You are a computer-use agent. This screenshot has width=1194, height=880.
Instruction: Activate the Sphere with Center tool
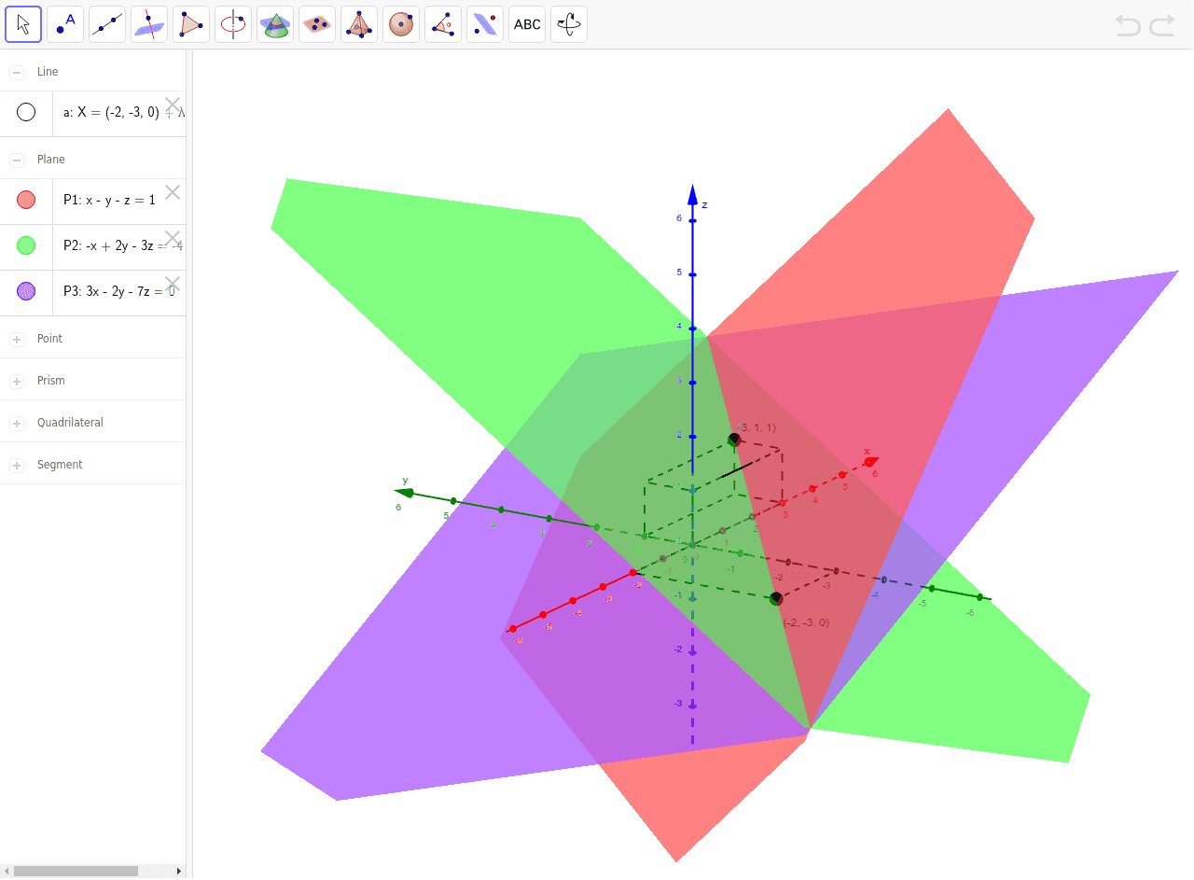(x=400, y=23)
